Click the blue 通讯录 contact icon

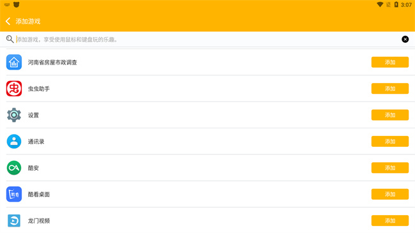(14, 141)
